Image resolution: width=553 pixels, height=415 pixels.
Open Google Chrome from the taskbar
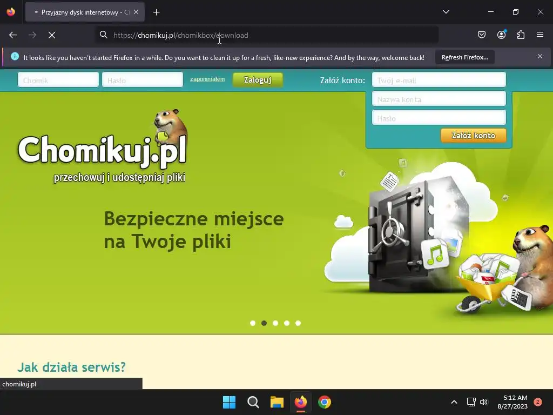pos(325,402)
